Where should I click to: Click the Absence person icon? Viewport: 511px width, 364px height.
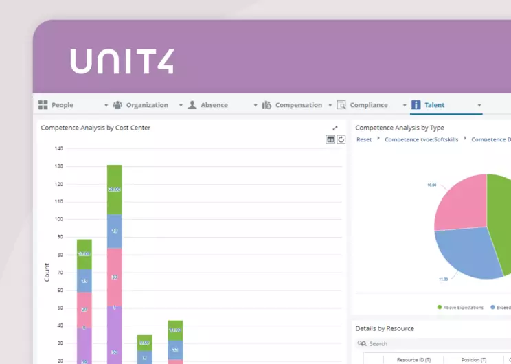pos(192,105)
